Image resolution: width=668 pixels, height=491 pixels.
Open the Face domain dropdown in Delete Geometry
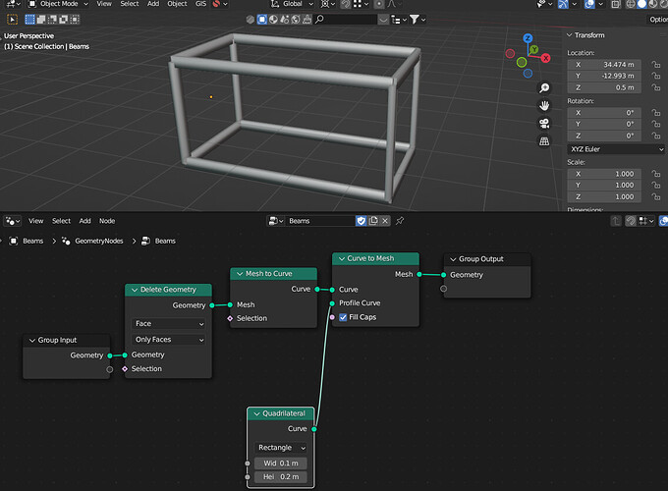pos(169,324)
